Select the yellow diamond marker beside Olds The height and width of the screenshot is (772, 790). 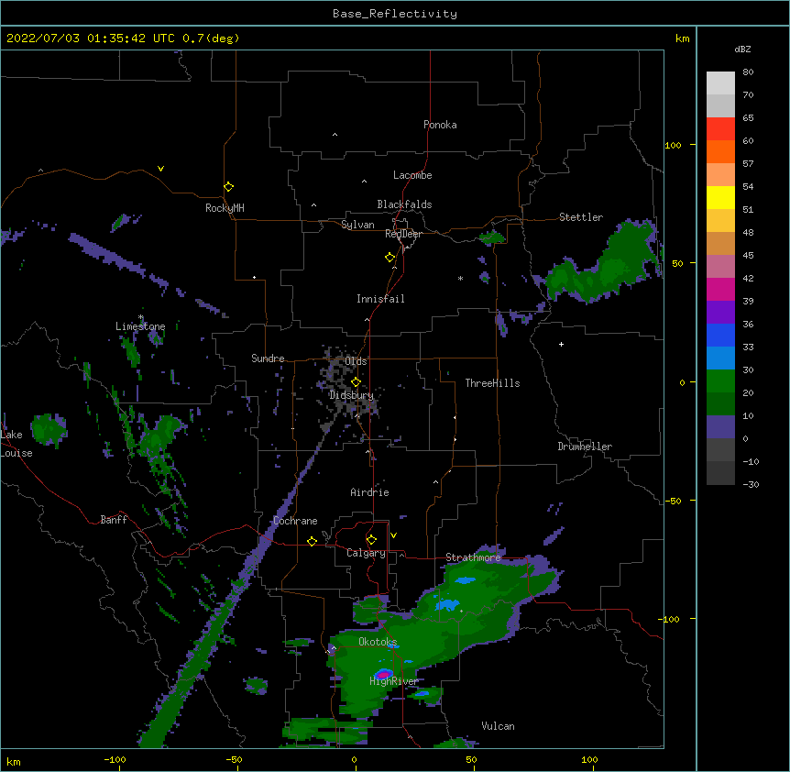(357, 382)
